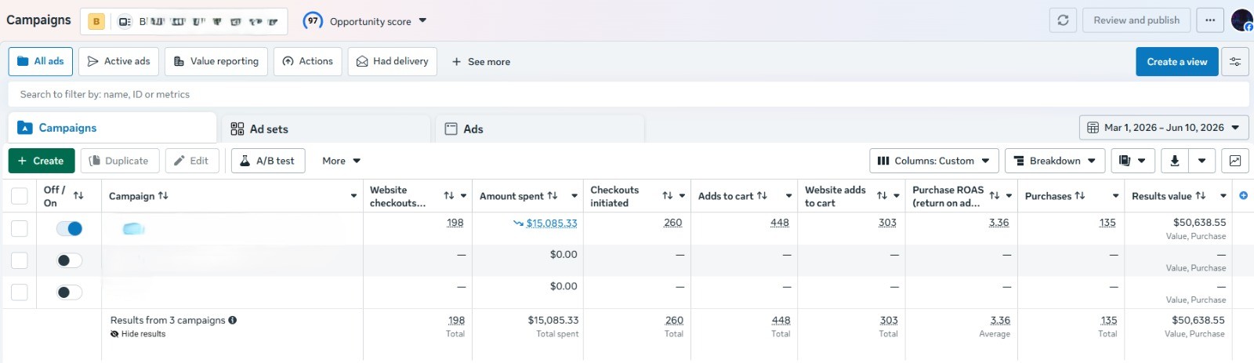The image size is (1254, 363).
Task: Expand the Columns: Custom dropdown
Action: click(x=934, y=161)
